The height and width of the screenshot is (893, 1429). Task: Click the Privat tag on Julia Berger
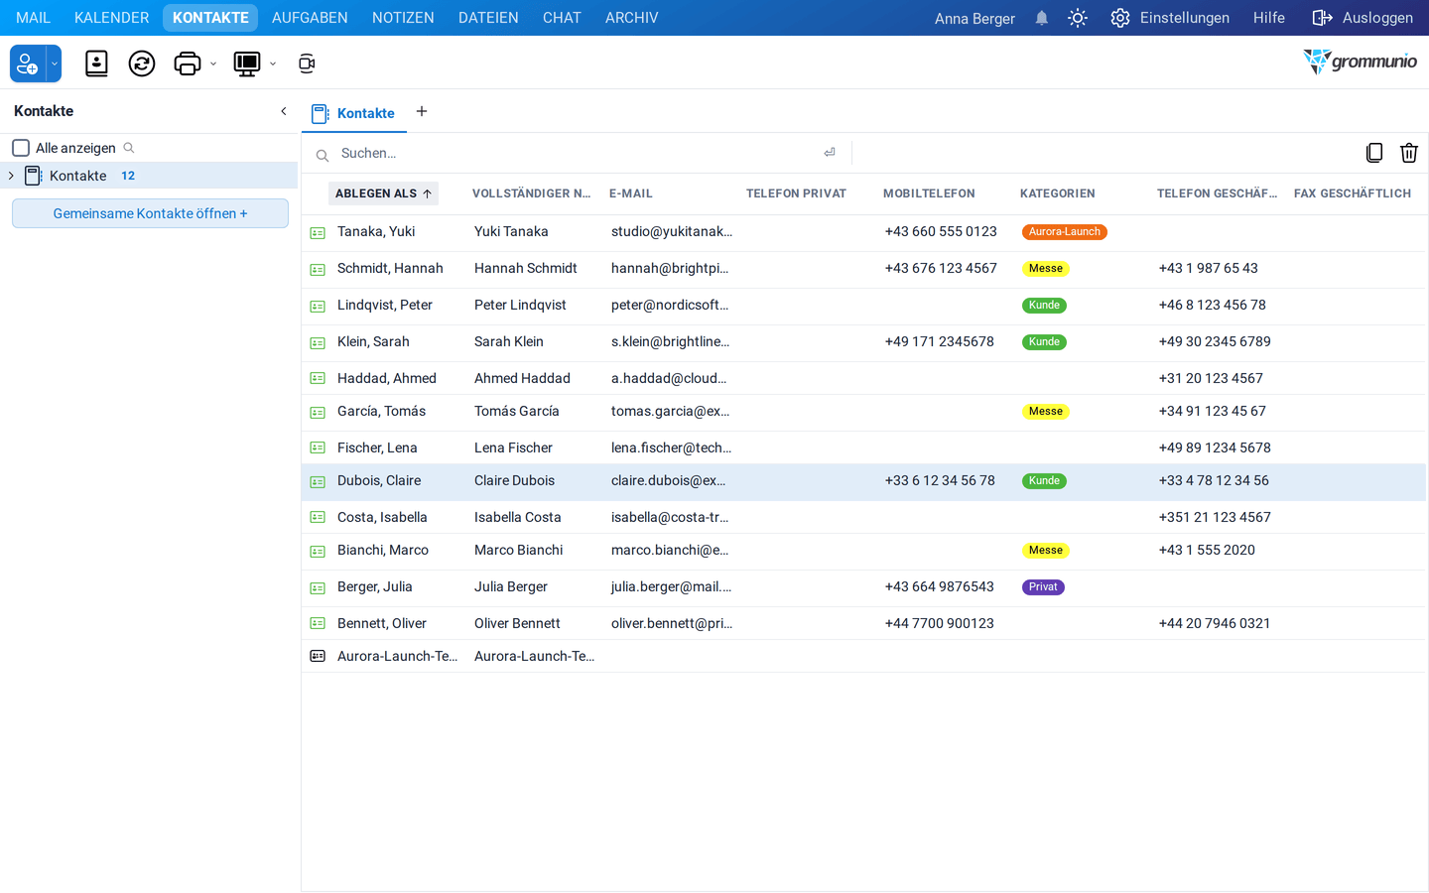tap(1043, 587)
